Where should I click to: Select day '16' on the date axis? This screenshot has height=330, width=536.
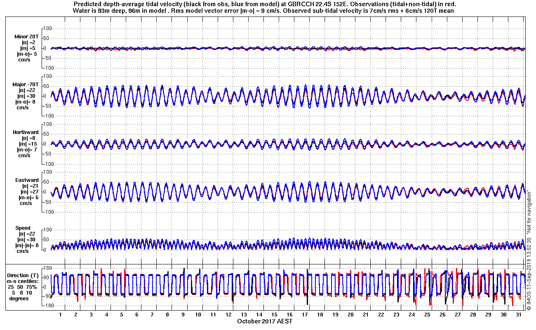289,314
